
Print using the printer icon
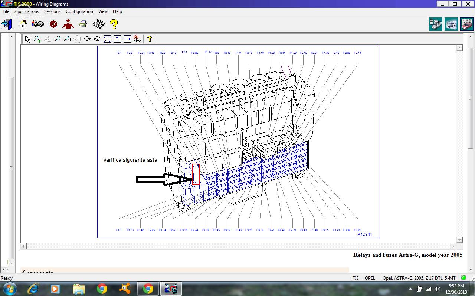83,24
